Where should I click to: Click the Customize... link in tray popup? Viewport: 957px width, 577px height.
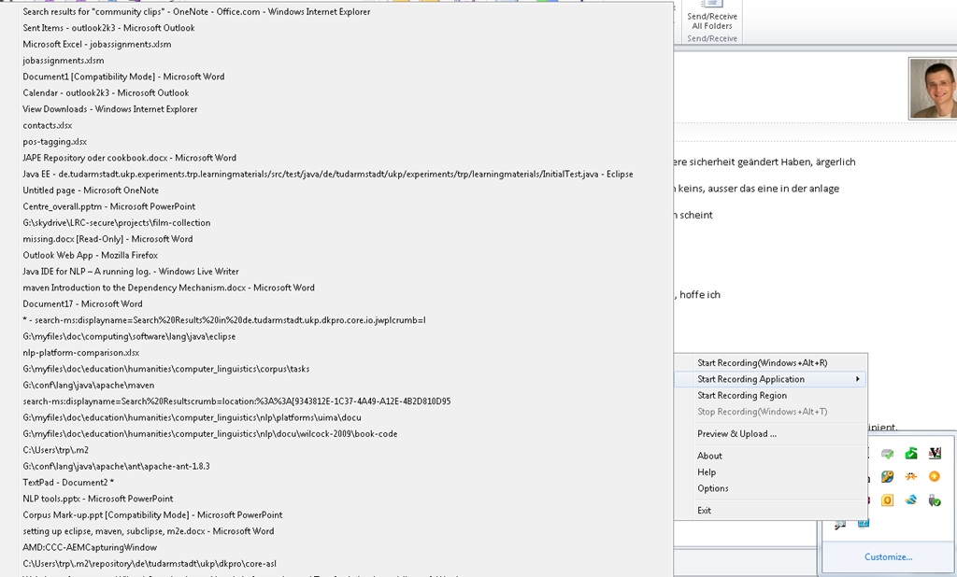887,556
